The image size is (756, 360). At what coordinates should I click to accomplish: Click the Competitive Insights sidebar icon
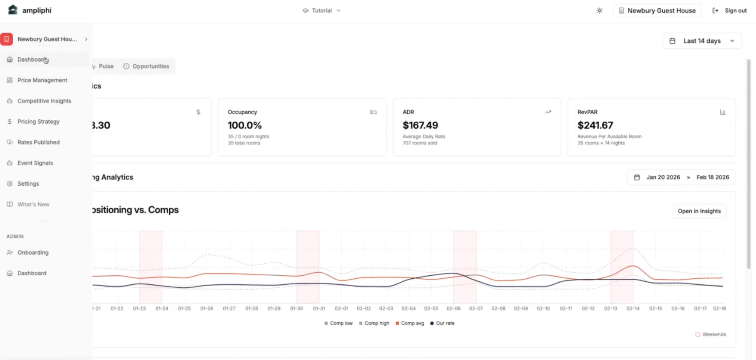click(10, 101)
